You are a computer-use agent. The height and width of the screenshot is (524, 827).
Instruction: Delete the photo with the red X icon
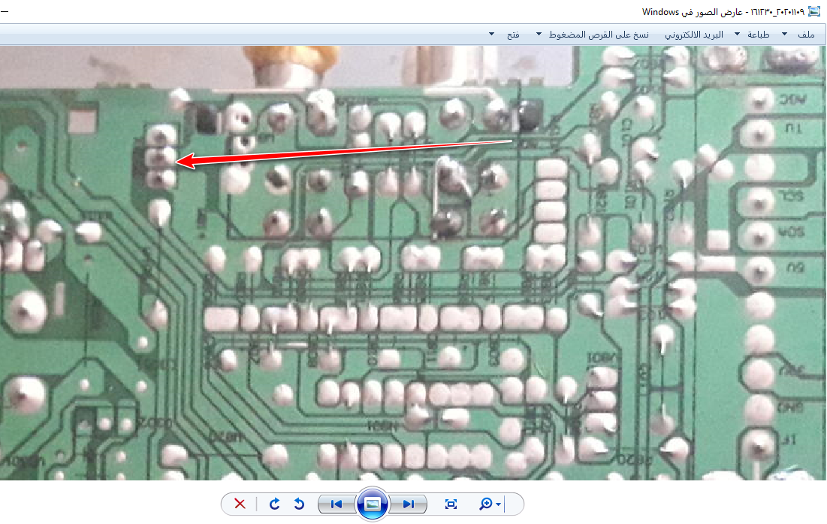[240, 504]
